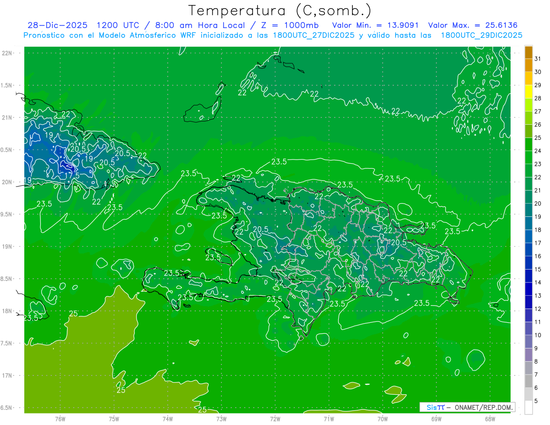Click the '71W' longitude axis label

point(329,419)
